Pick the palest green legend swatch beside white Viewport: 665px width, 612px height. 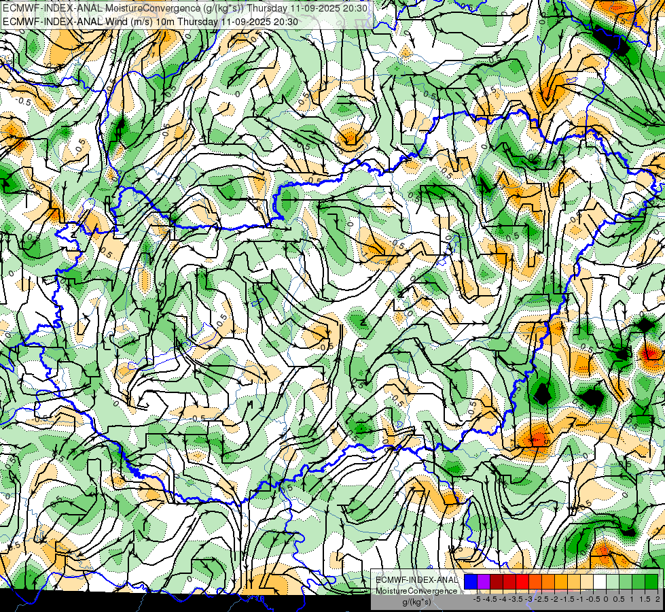pyautogui.click(x=613, y=582)
